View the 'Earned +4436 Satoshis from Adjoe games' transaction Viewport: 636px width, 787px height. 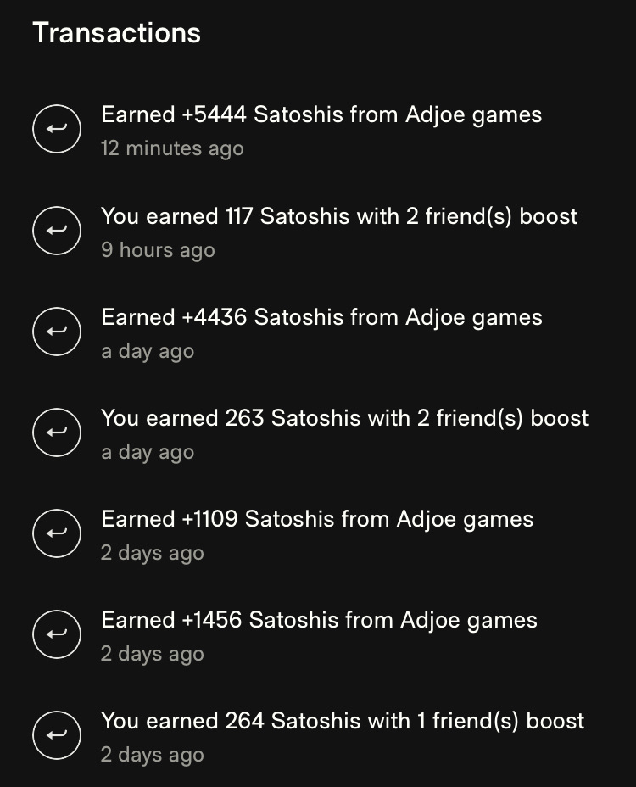pyautogui.click(x=321, y=317)
